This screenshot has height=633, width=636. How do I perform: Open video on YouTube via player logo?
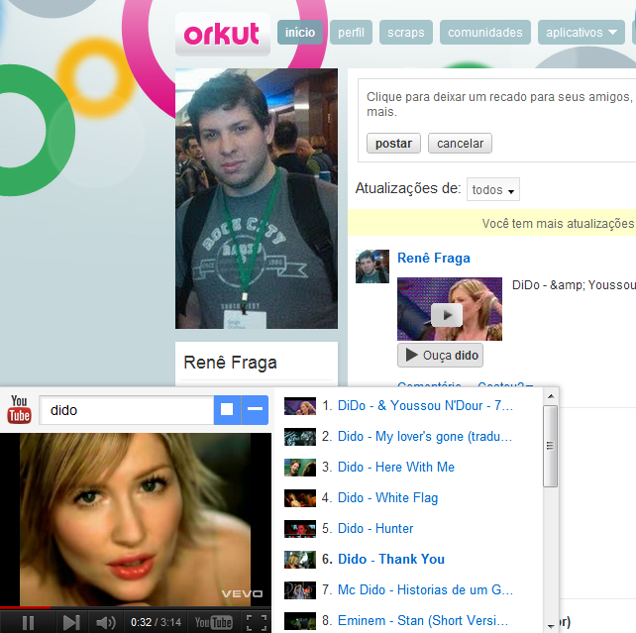click(214, 622)
